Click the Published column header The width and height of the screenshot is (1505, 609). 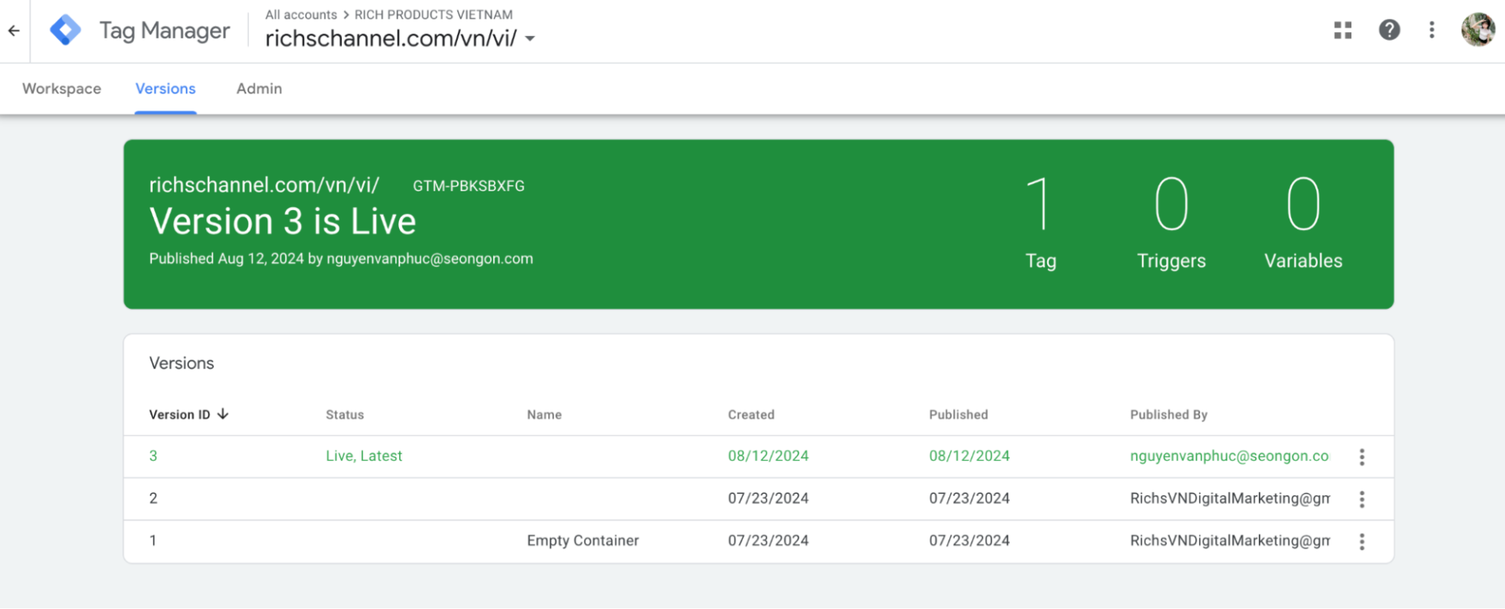959,415
